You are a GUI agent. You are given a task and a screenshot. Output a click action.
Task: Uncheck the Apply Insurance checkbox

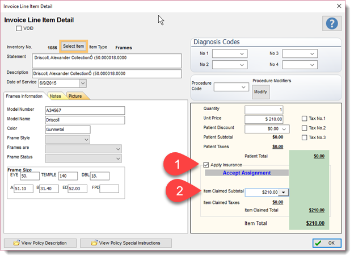(x=206, y=165)
